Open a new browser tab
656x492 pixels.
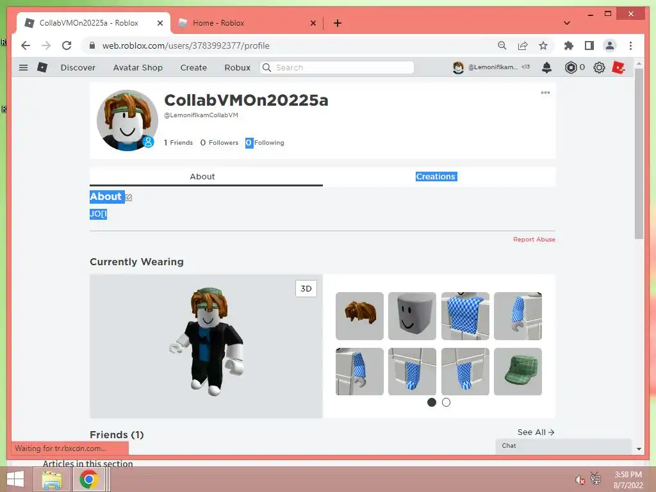(338, 23)
